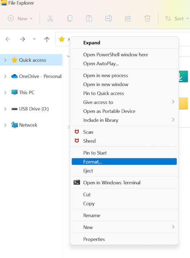Screen dimensions: 190x258
Task: Click the Paste clipboard icon in toolbar
Action: (x=89, y=19)
